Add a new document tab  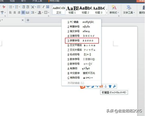[x=28, y=20]
